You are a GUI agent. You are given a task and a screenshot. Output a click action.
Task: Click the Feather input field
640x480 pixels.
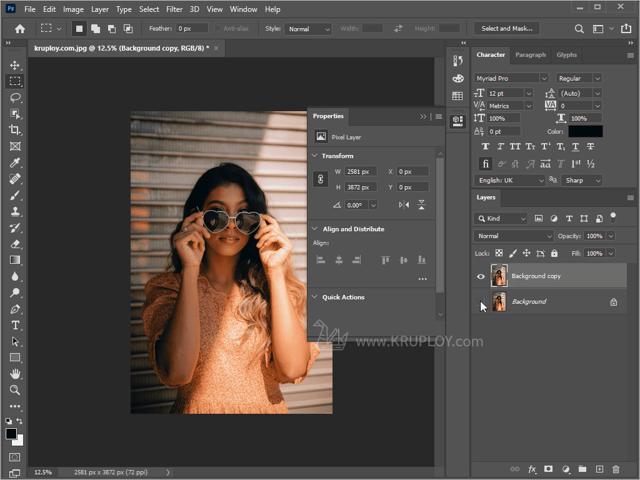click(192, 29)
